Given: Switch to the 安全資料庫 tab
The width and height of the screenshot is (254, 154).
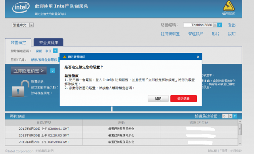Looking at the screenshot, I should [48, 42].
